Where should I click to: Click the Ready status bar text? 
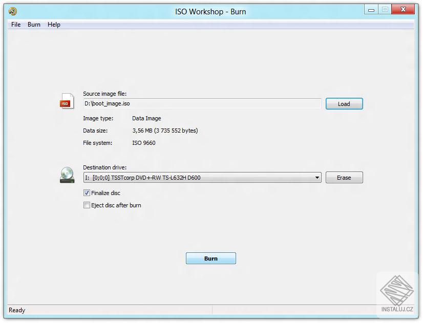(x=17, y=310)
